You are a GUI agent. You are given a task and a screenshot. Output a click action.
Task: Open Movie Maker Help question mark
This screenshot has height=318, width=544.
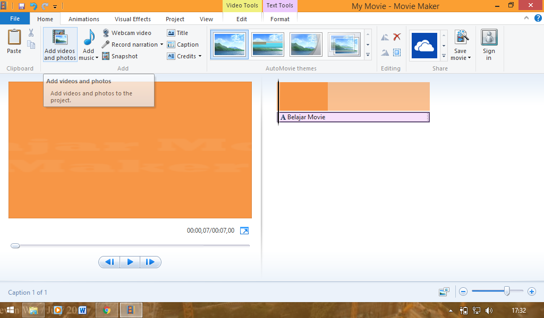(x=538, y=19)
